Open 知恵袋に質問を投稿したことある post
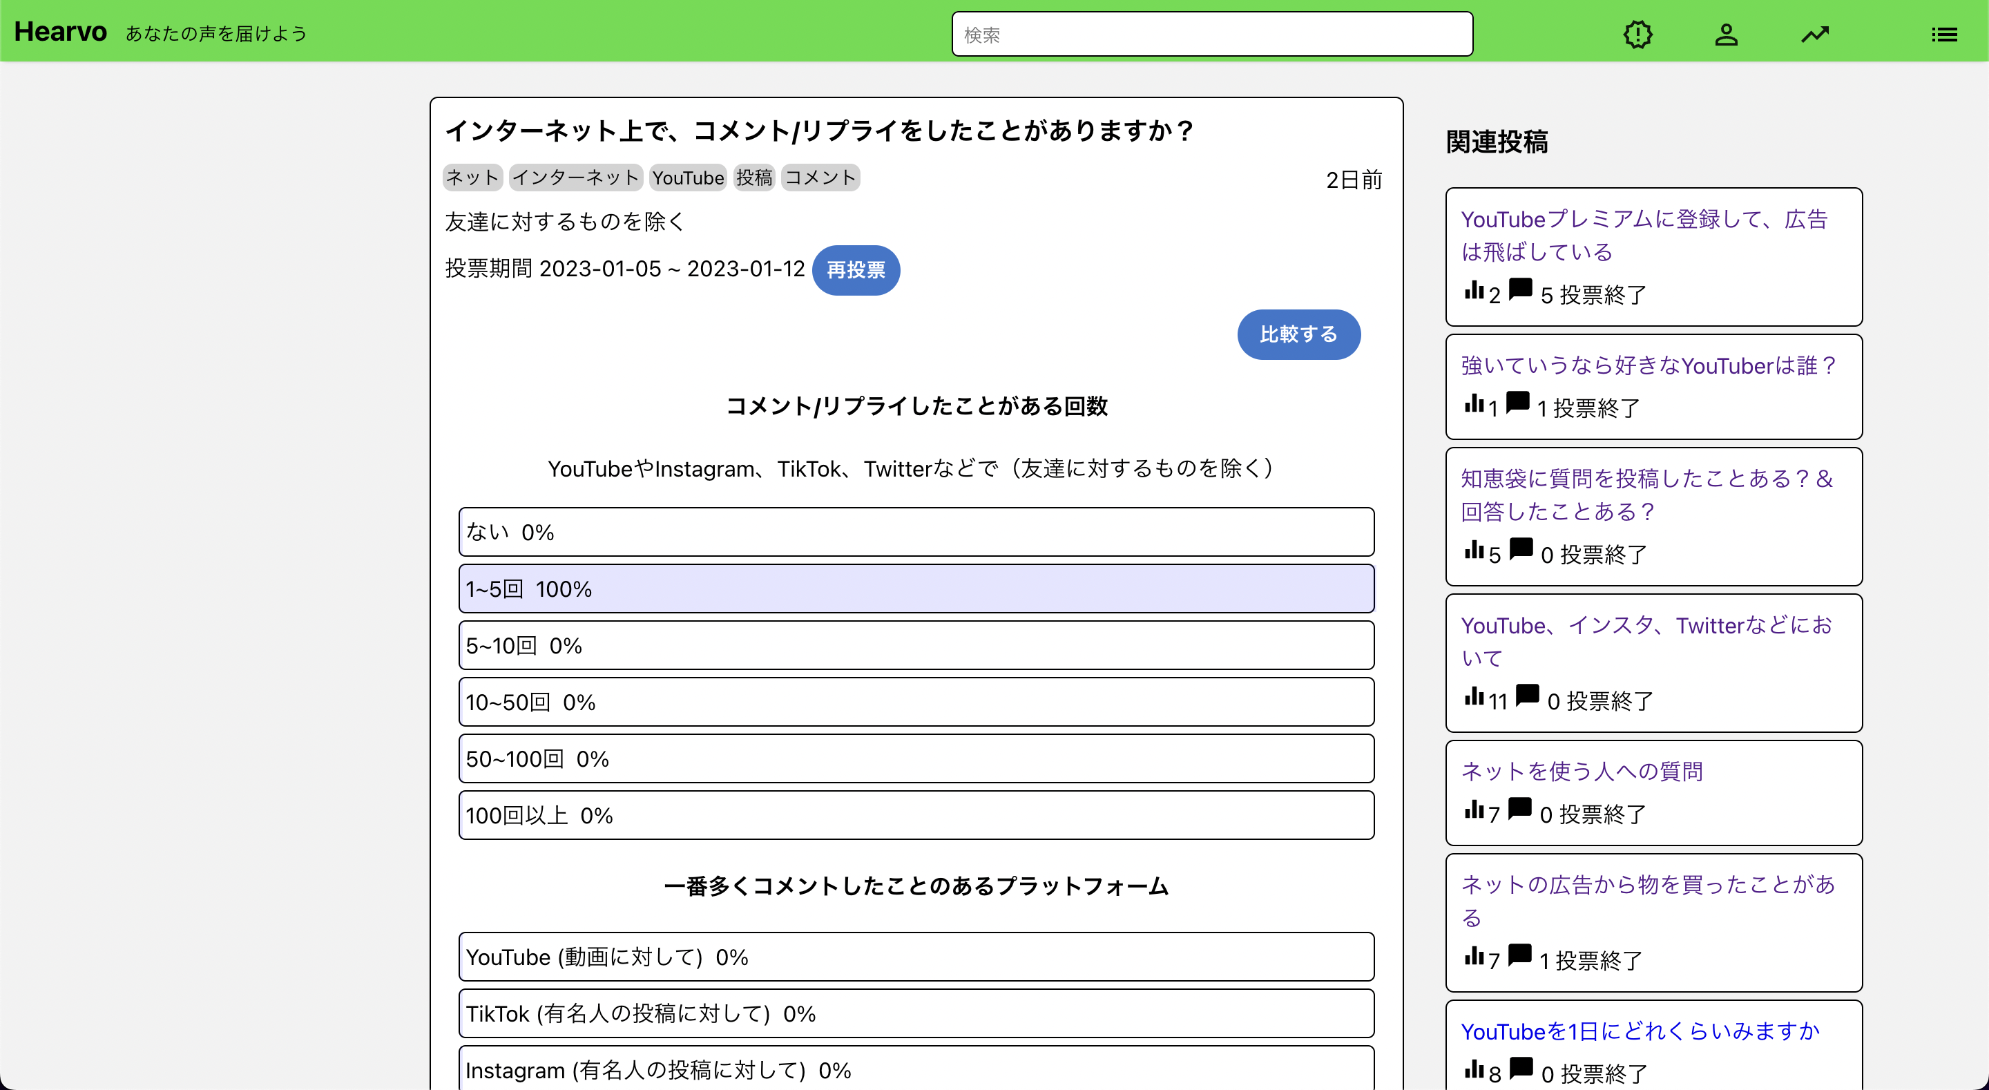This screenshot has height=1090, width=1989. coord(1647,495)
